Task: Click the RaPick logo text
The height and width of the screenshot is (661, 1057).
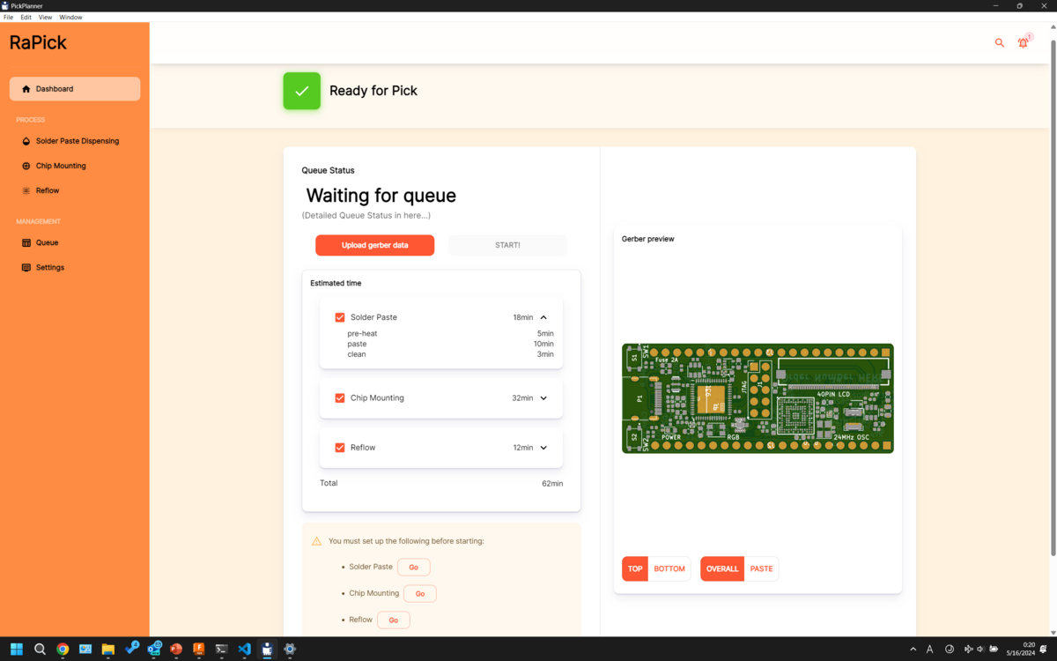Action: 38,42
